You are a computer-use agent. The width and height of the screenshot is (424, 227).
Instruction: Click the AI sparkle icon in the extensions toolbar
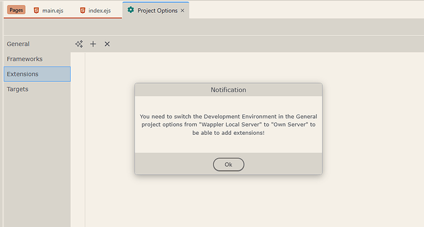coord(79,44)
